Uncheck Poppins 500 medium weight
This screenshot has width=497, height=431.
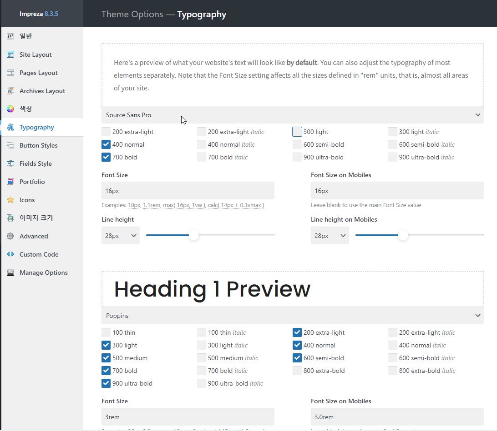click(106, 358)
